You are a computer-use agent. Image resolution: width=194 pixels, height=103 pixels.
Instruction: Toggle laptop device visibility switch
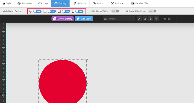[x=52, y=11]
